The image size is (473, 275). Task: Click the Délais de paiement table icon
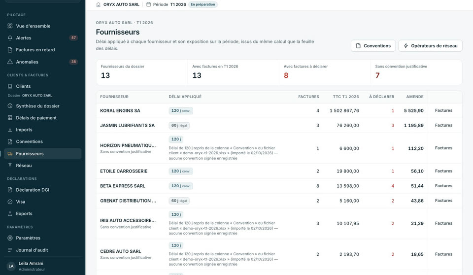10,118
